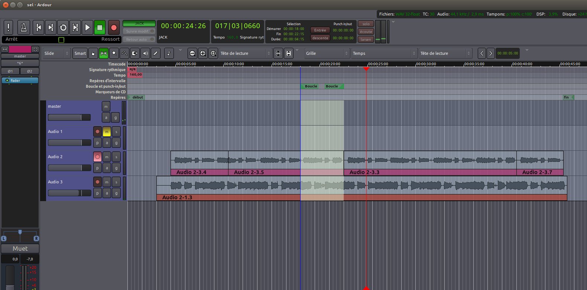Click the JACK sync button
This screenshot has width=587, height=290.
[139, 23]
